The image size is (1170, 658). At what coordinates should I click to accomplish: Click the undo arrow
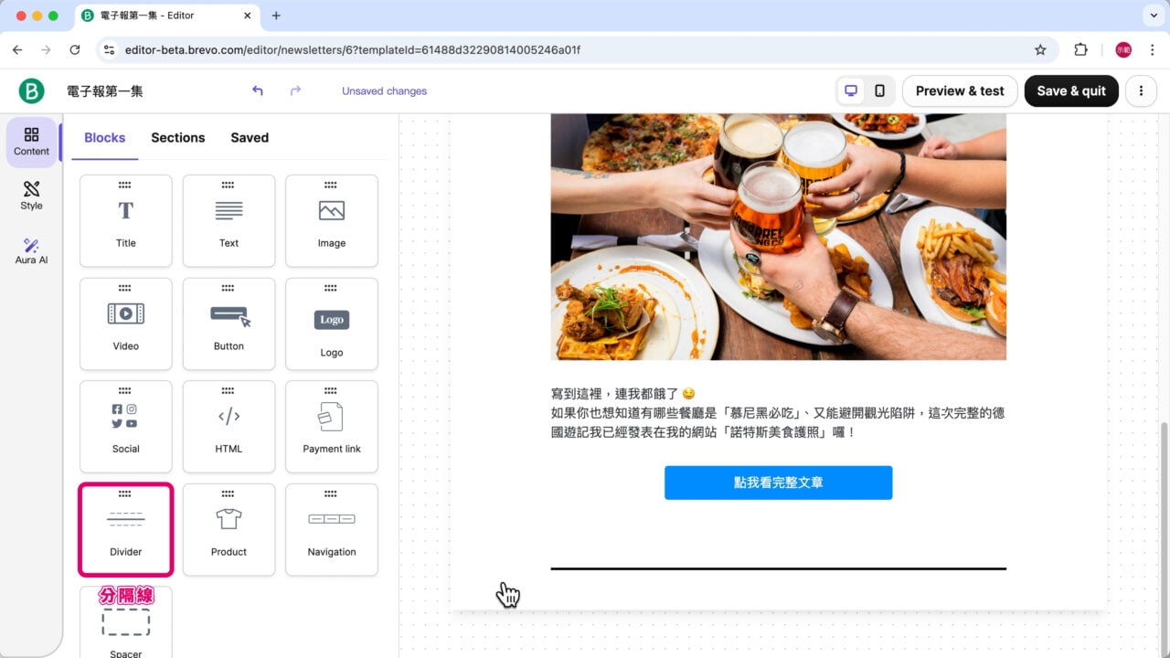(257, 91)
